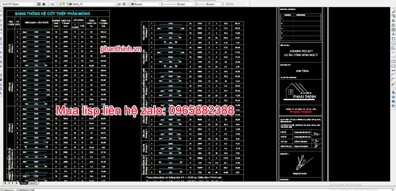Select the Move tool
Image resolution: width=396 pixels, height=191 pixels.
tap(393, 34)
